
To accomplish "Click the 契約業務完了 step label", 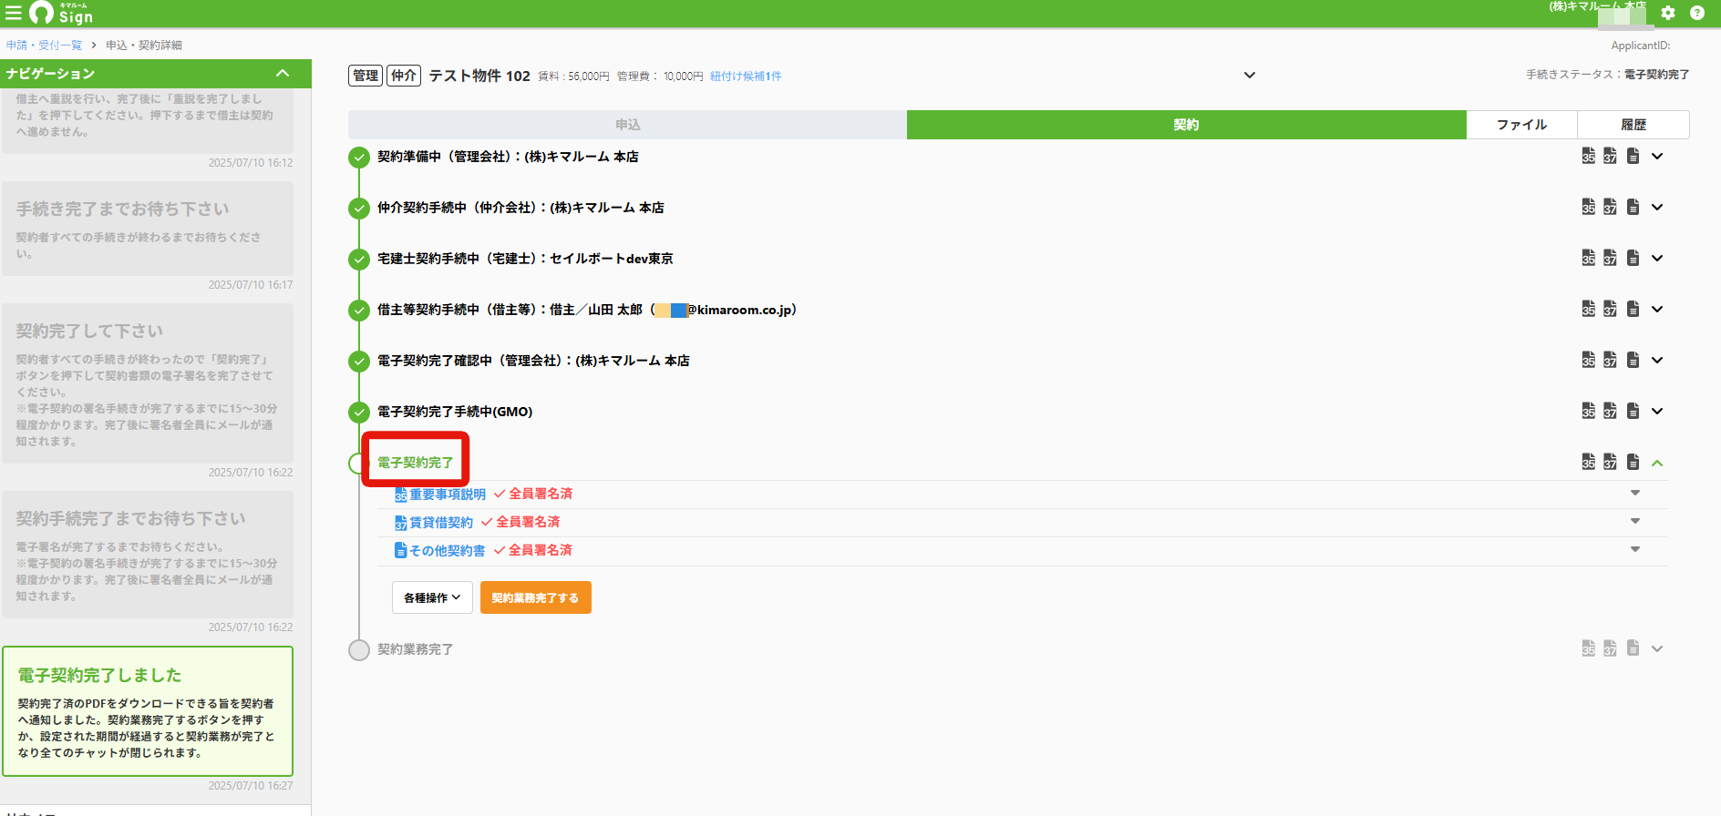I will pyautogui.click(x=415, y=649).
